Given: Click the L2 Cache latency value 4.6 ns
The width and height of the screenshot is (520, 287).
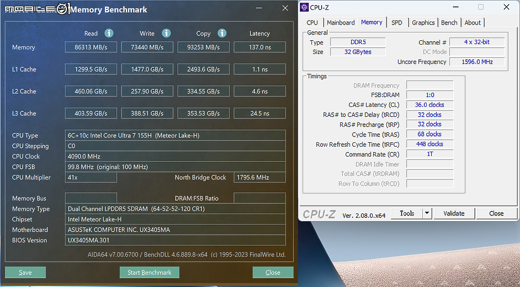Looking at the screenshot, I should 260,91.
